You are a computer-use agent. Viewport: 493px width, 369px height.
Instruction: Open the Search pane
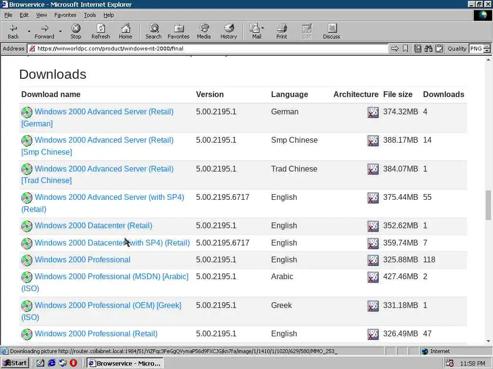pyautogui.click(x=154, y=31)
